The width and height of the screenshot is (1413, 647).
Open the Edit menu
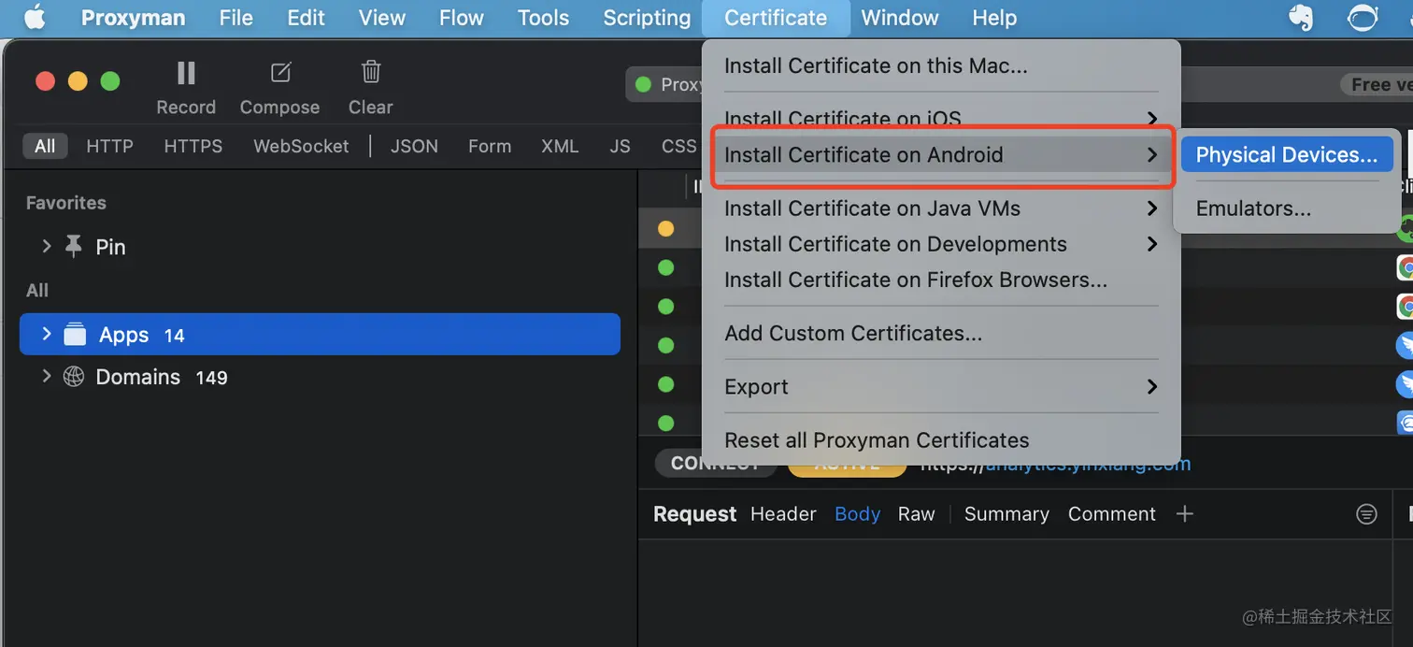(x=307, y=18)
